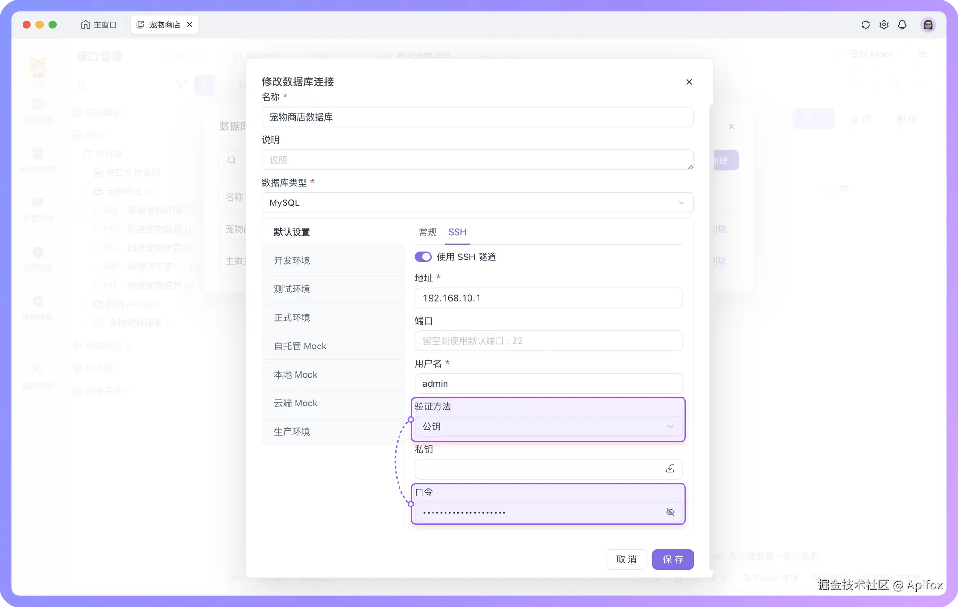Click the refresh icon in the top bar
Screen dimensions: 958x607
point(866,24)
